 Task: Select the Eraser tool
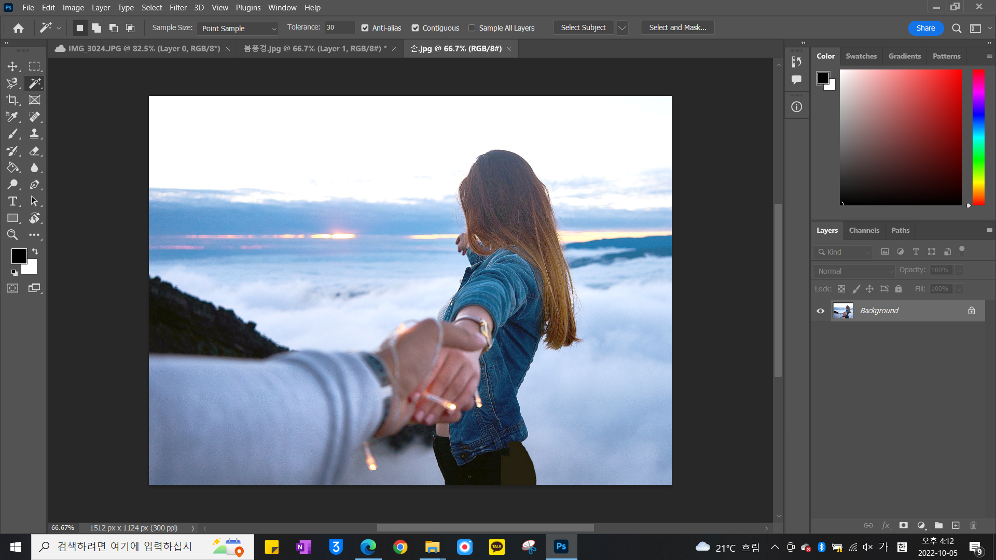click(x=34, y=151)
